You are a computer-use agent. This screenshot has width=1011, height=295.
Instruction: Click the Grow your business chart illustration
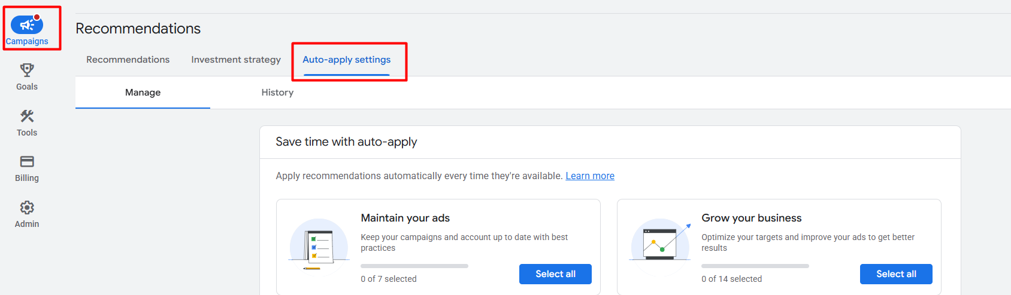click(660, 245)
